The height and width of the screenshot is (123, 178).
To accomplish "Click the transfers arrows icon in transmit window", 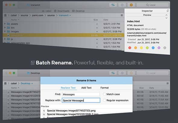I will pos(113,5).
